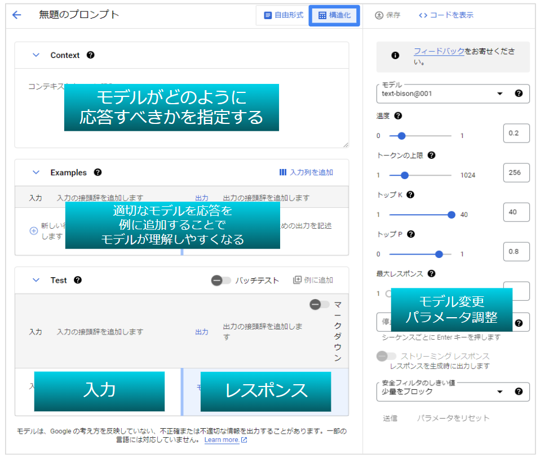Click the 入力列を追加 column icon
540x458 pixels.
coord(284,172)
